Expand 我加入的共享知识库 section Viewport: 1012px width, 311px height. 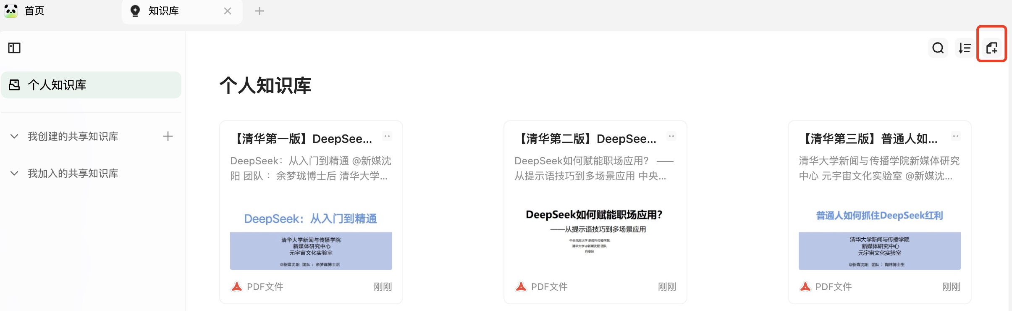click(x=14, y=174)
